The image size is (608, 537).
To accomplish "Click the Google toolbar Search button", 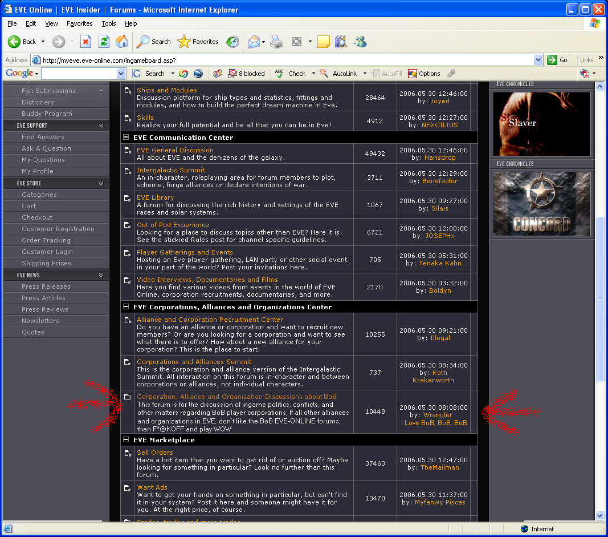I will pyautogui.click(x=149, y=74).
